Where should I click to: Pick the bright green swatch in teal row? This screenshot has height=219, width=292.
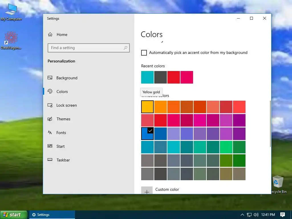[x=226, y=147]
